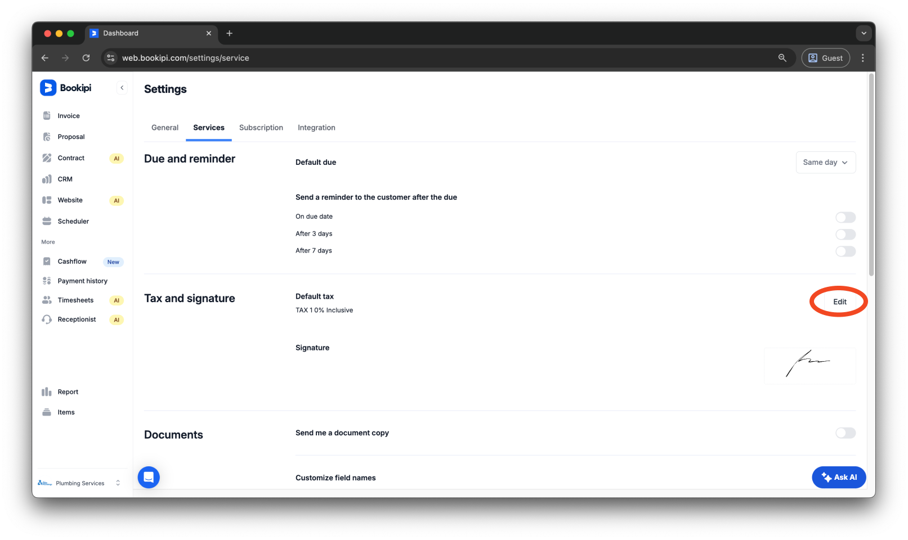
Task: Open the Same day due dropdown
Action: click(825, 162)
